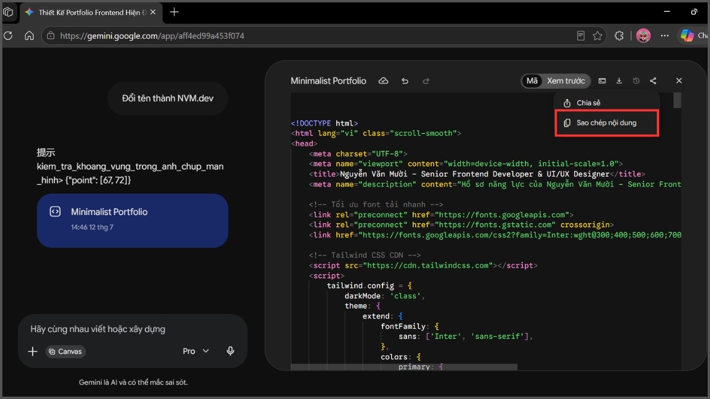Click the fontFamily code line

point(410,326)
